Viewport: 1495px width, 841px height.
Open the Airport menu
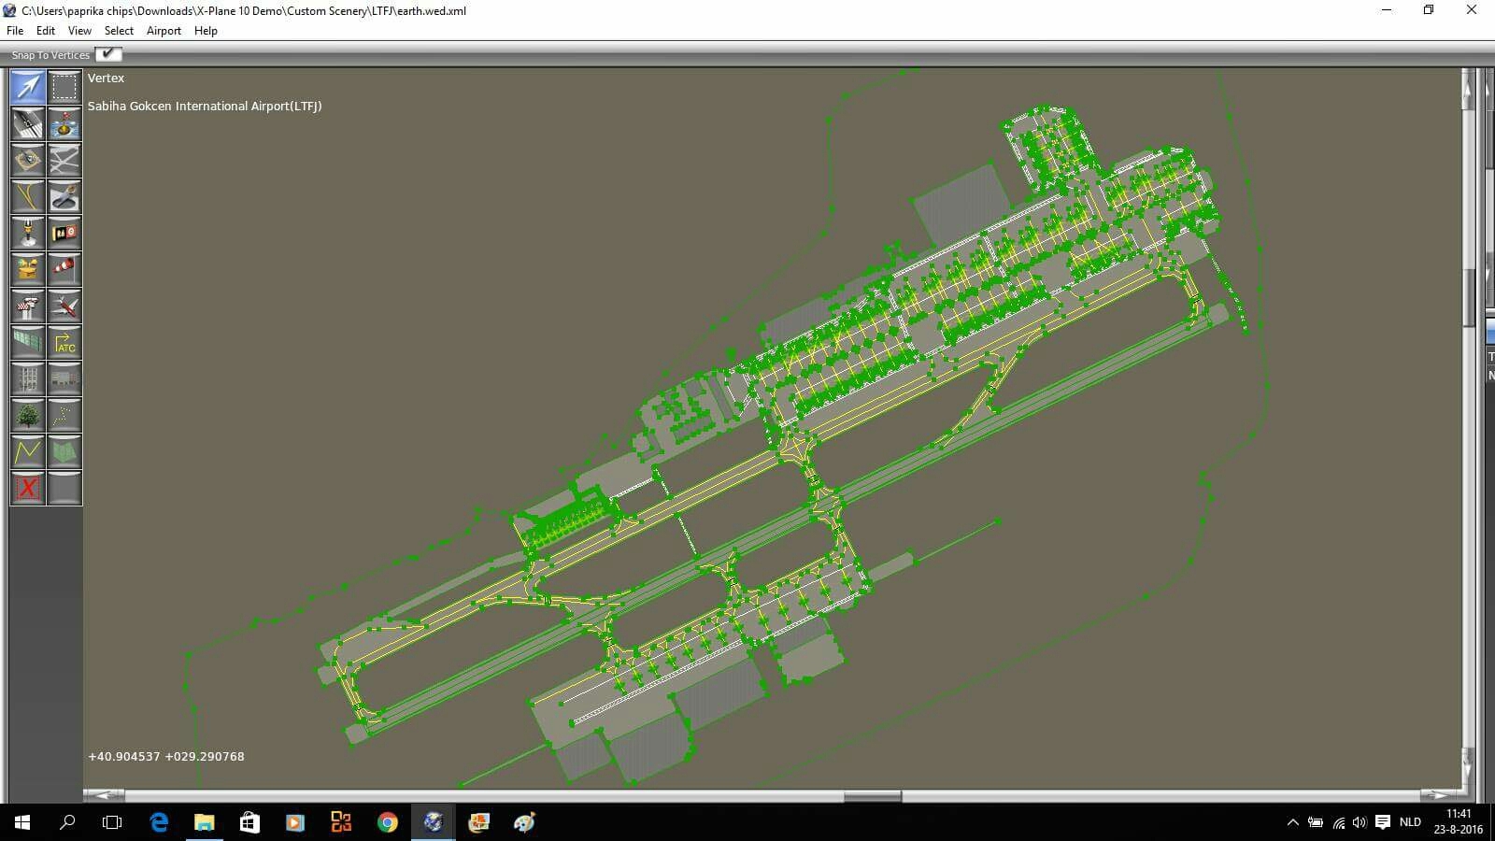(164, 31)
